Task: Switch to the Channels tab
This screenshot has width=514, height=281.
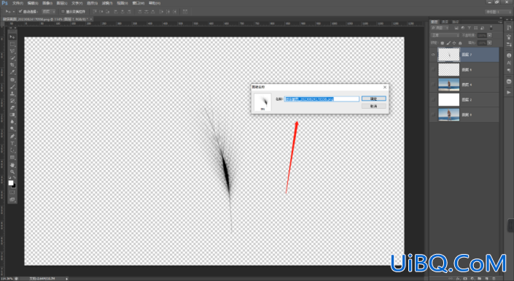Action: 445,22
